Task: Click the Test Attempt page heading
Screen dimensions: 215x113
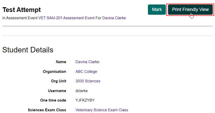Action: click(22, 10)
